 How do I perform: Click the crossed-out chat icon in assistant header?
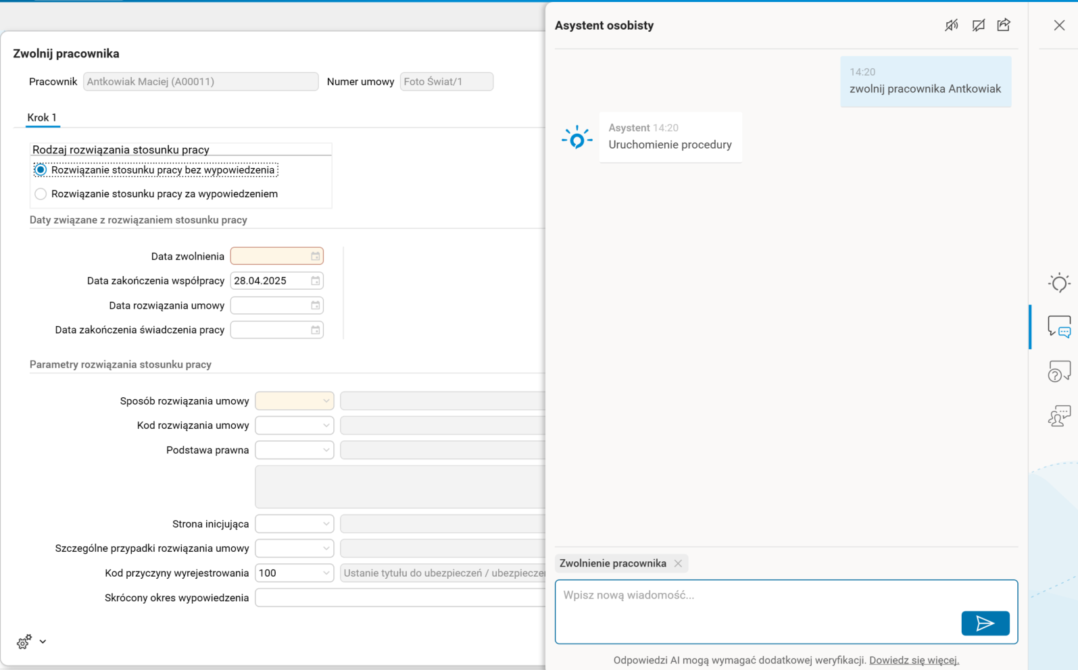pos(978,26)
